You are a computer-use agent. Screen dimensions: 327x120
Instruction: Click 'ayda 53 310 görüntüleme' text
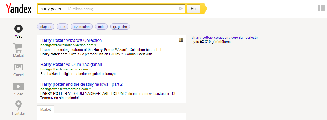pos(211,42)
